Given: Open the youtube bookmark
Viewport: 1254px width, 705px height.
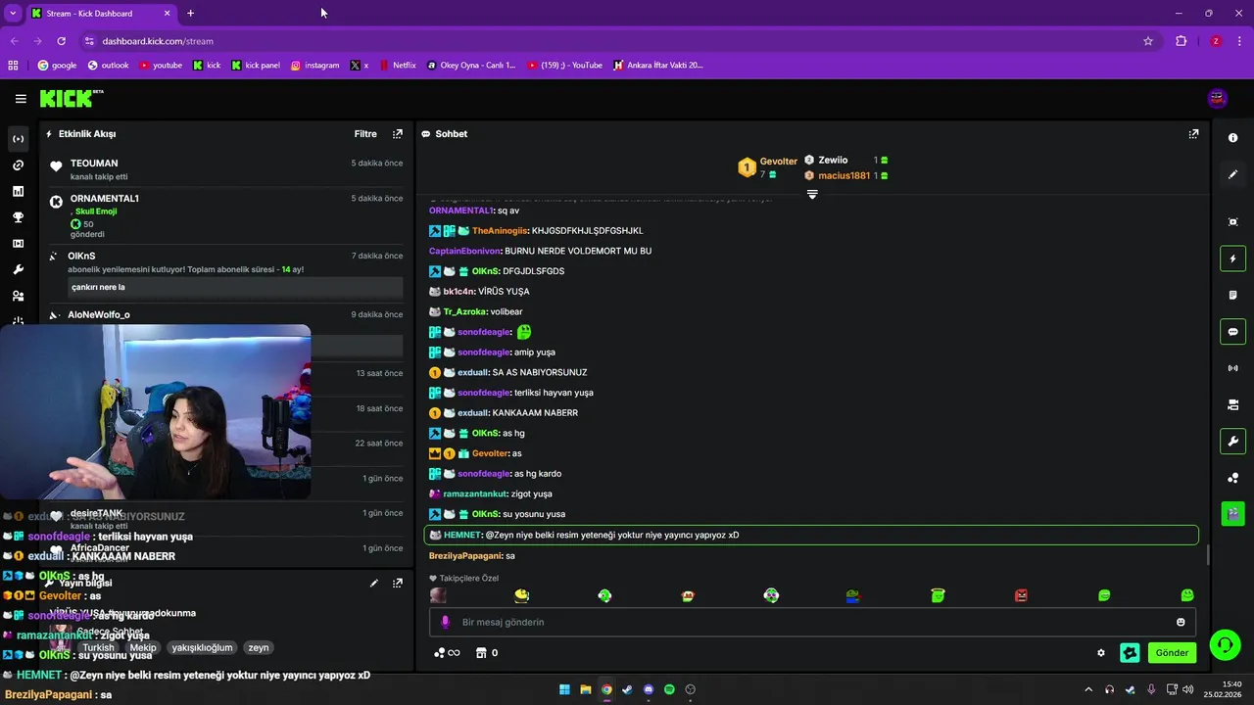Looking at the screenshot, I should point(161,66).
